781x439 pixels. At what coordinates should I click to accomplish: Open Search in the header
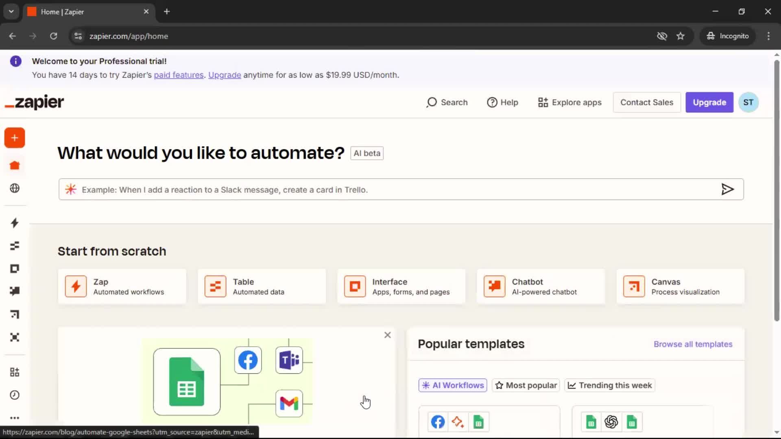[x=447, y=102]
